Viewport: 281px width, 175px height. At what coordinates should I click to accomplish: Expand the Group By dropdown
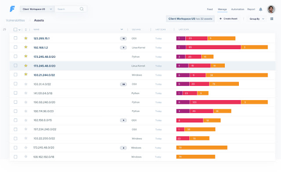click(x=257, y=19)
